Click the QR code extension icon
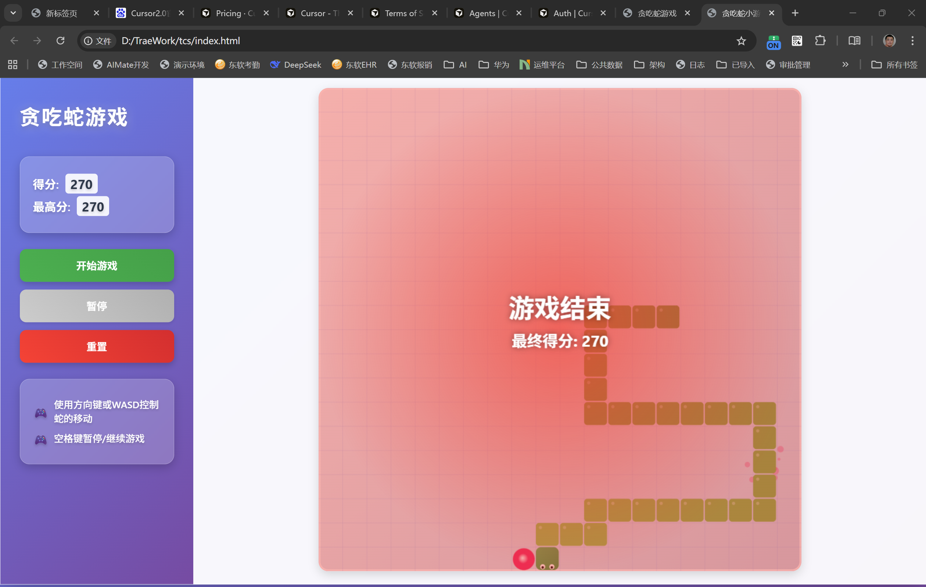Viewport: 926px width, 587px height. click(797, 41)
